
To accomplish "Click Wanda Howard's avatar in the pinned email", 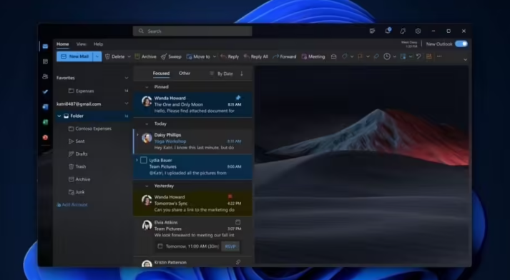I will point(147,101).
